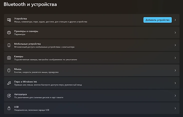This screenshot has height=117, width=183.
Task: Click 'По умолчанию для съемных дисков' description
Action: click(39, 97)
